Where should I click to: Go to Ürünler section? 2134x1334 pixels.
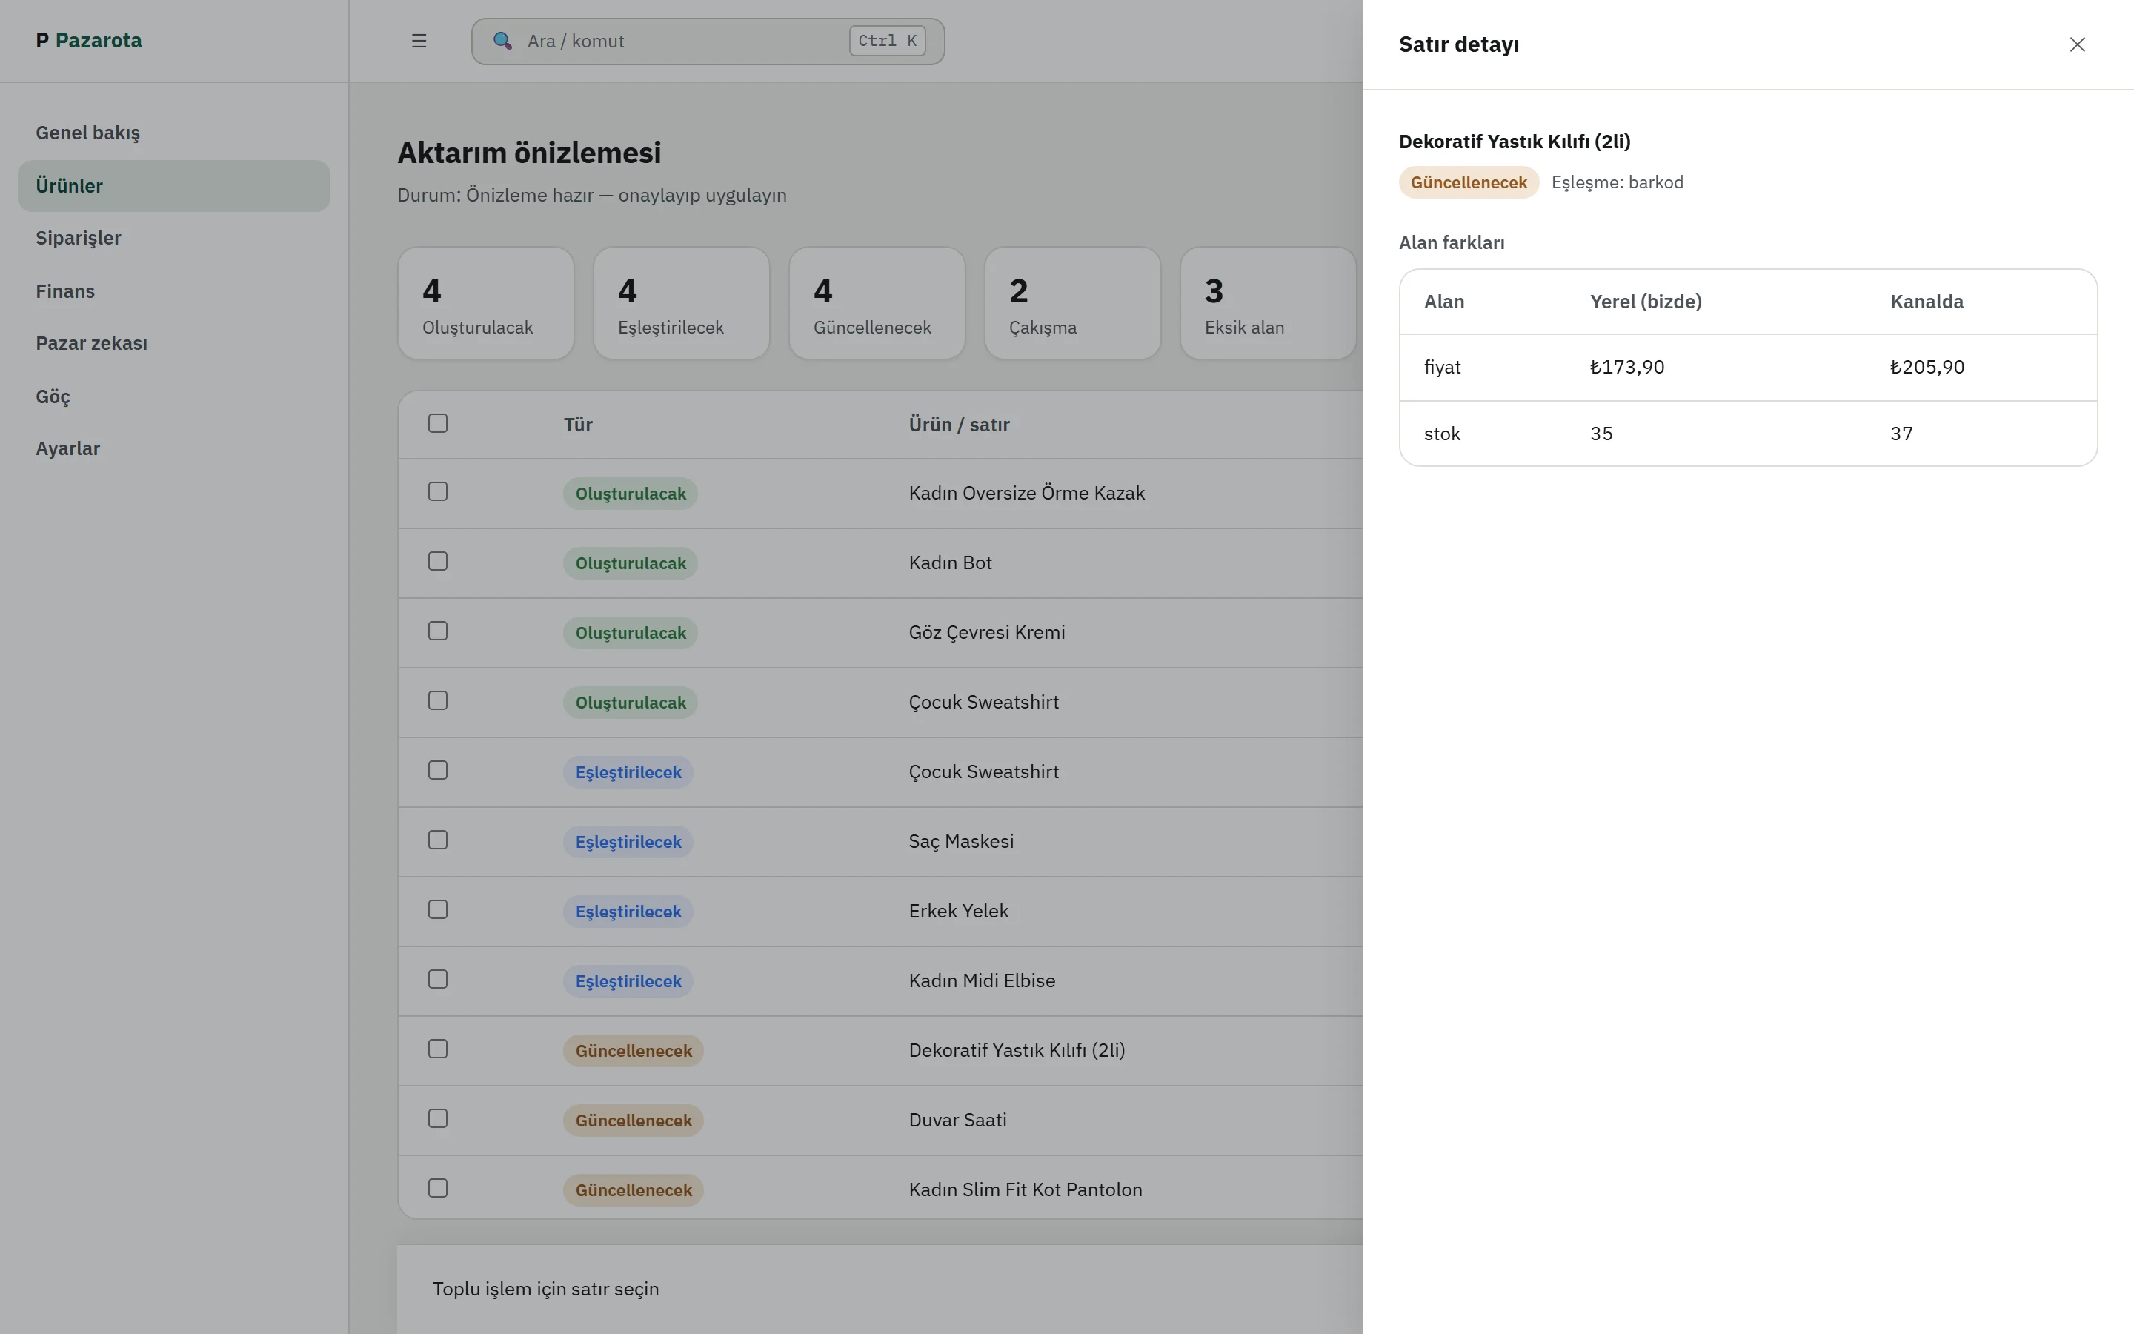pyautogui.click(x=173, y=185)
